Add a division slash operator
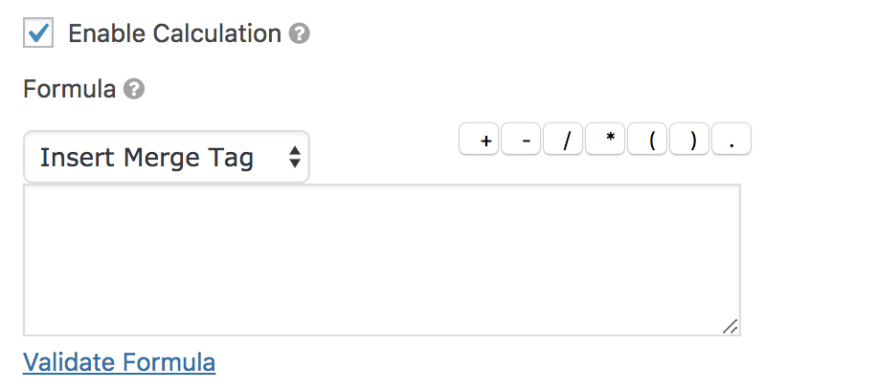877x390 pixels. 563,140
